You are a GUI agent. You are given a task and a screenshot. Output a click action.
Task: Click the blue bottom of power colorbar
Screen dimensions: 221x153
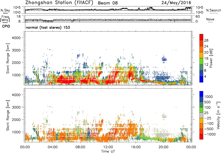(x=201, y=79)
